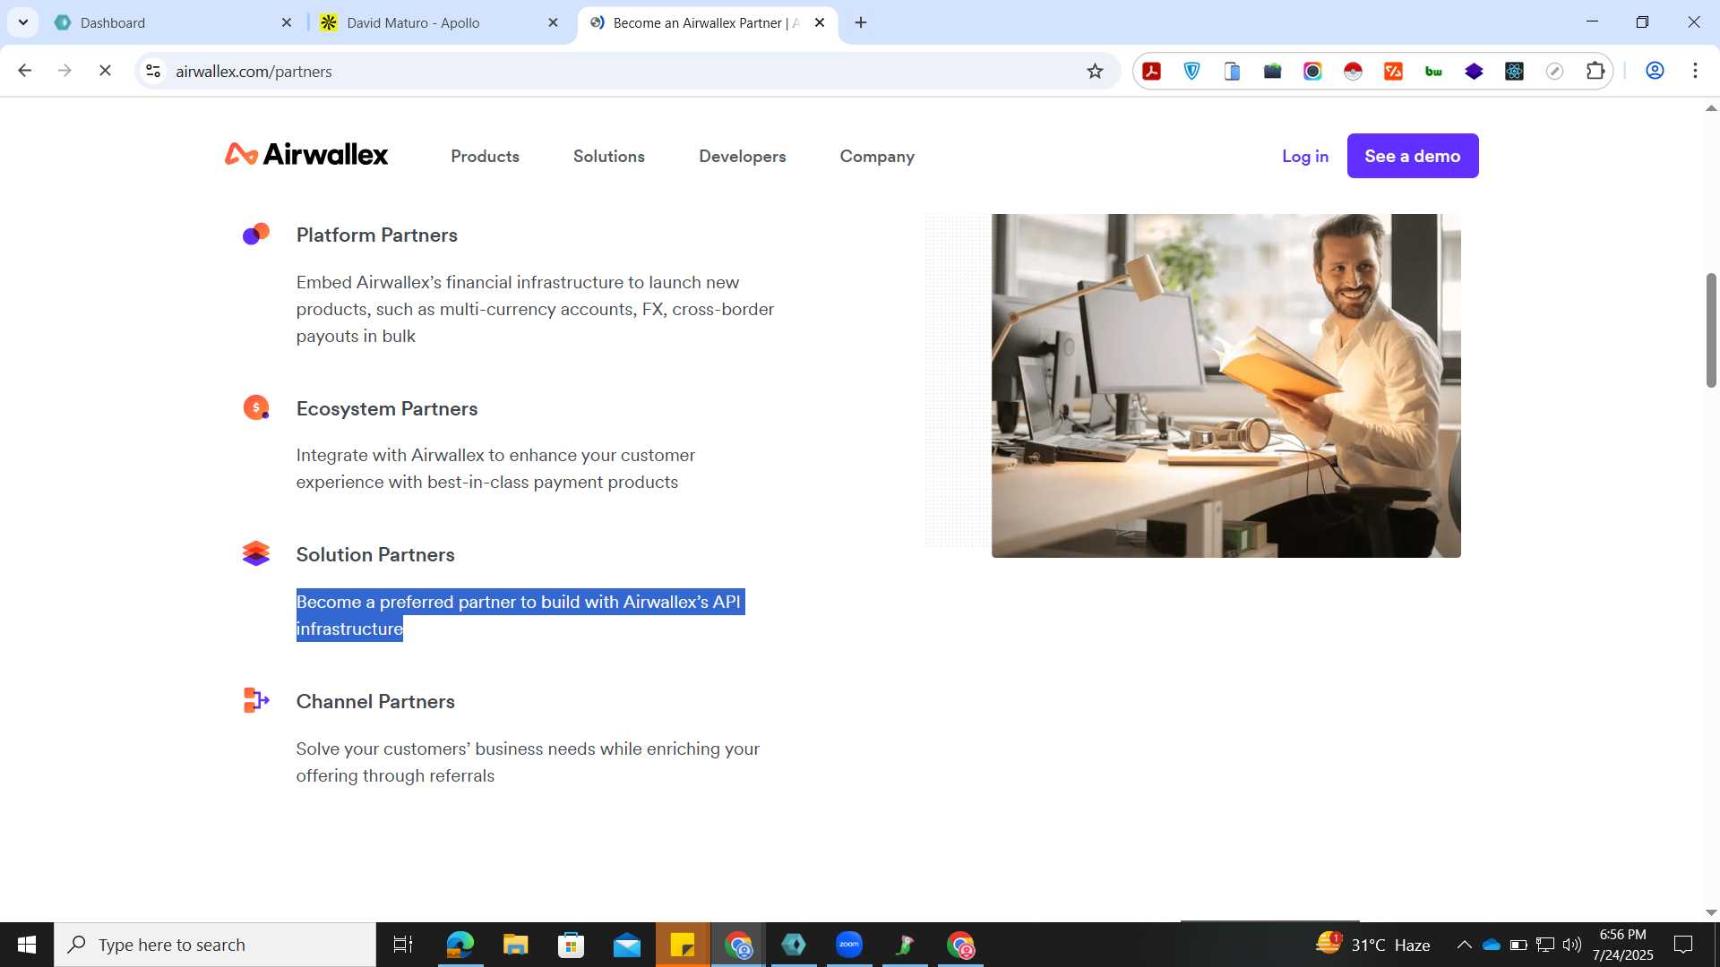Open File Explorer from the taskbar
Viewport: 1720px width, 967px height.
pos(516,945)
